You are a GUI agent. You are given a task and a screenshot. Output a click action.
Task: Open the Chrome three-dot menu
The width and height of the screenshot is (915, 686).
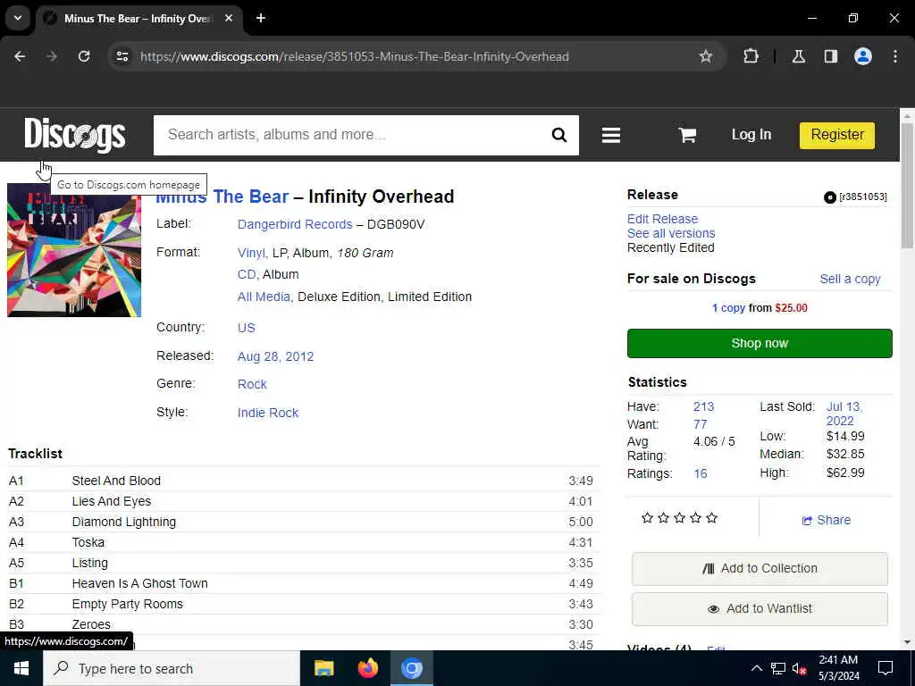point(895,56)
